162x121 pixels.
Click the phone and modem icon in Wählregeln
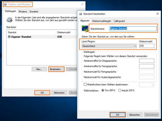tap(10, 19)
